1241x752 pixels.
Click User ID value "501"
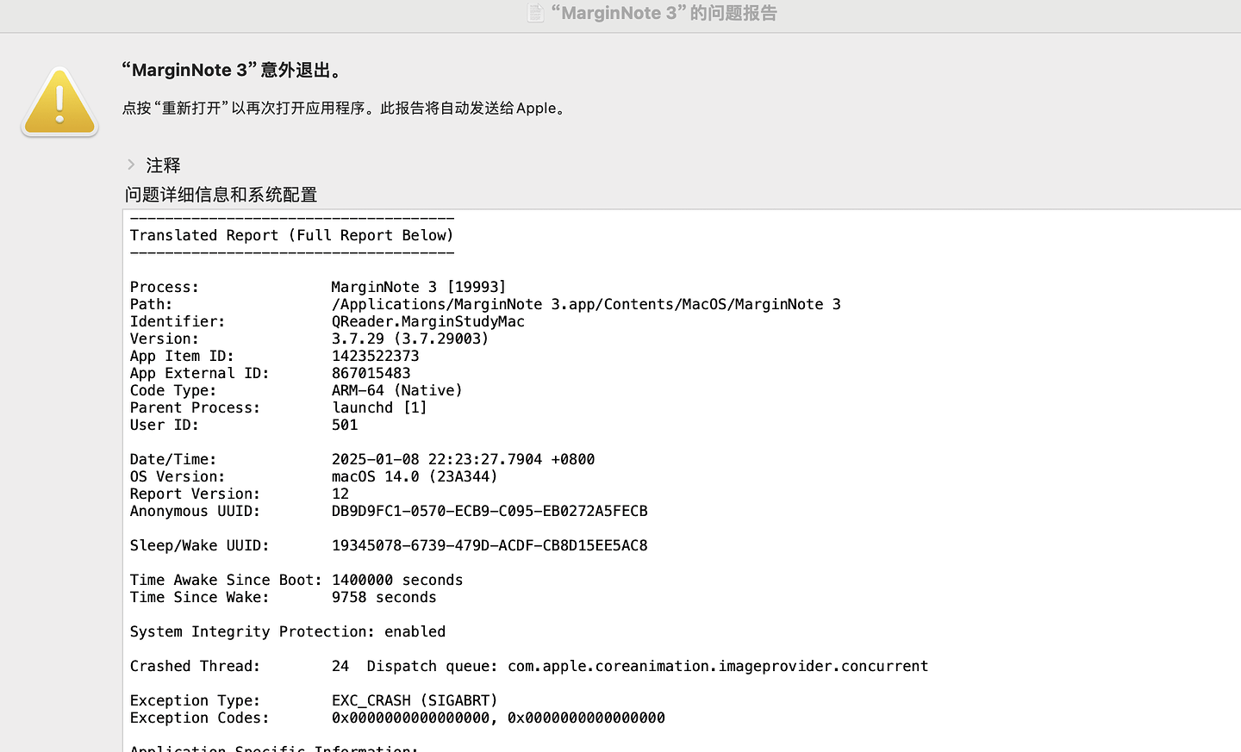click(345, 425)
